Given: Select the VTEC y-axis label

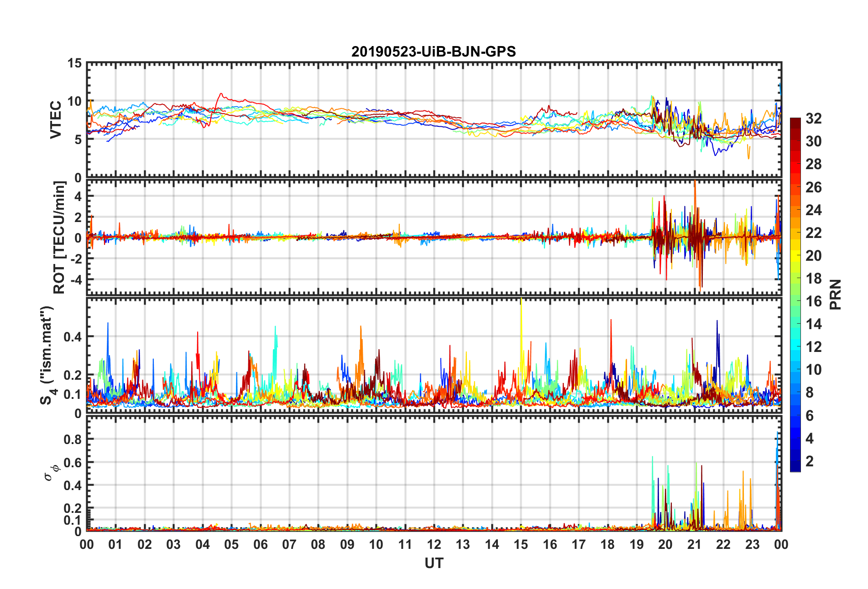Looking at the screenshot, I should click(56, 120).
